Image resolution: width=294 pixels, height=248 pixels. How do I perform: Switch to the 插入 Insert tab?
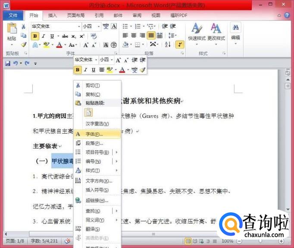point(52,15)
